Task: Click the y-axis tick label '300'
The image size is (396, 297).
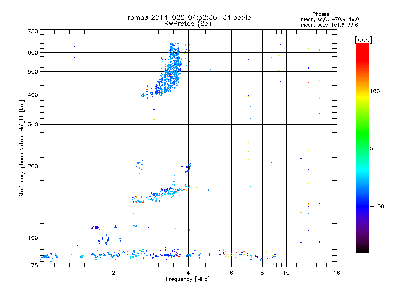Action: click(x=33, y=125)
